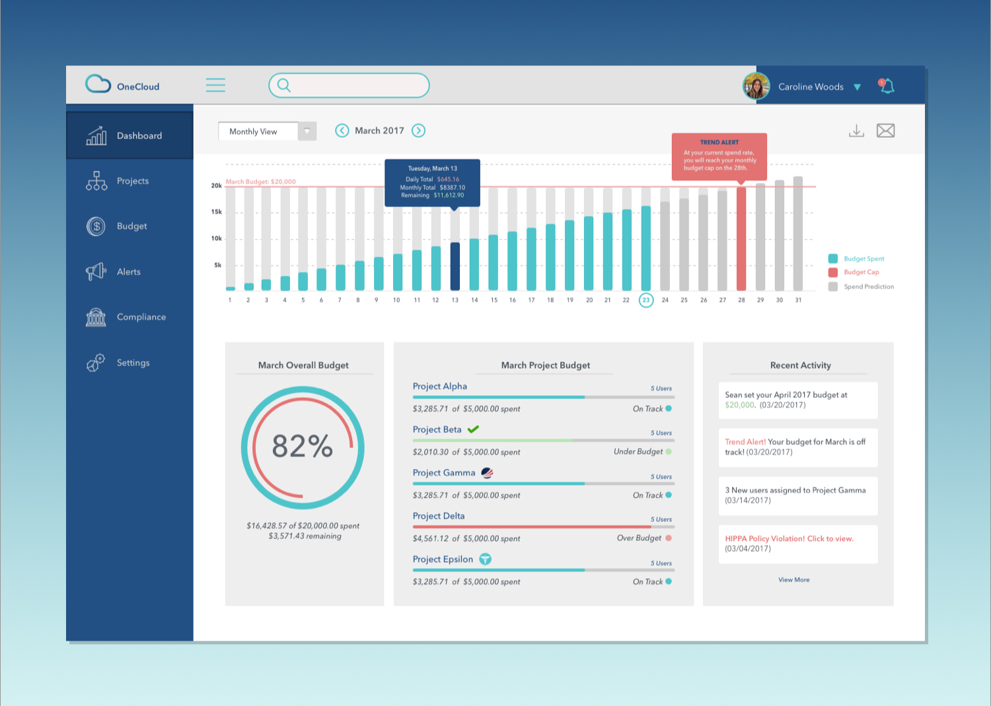Click the flag icon beside Project Gamma

pyautogui.click(x=487, y=473)
